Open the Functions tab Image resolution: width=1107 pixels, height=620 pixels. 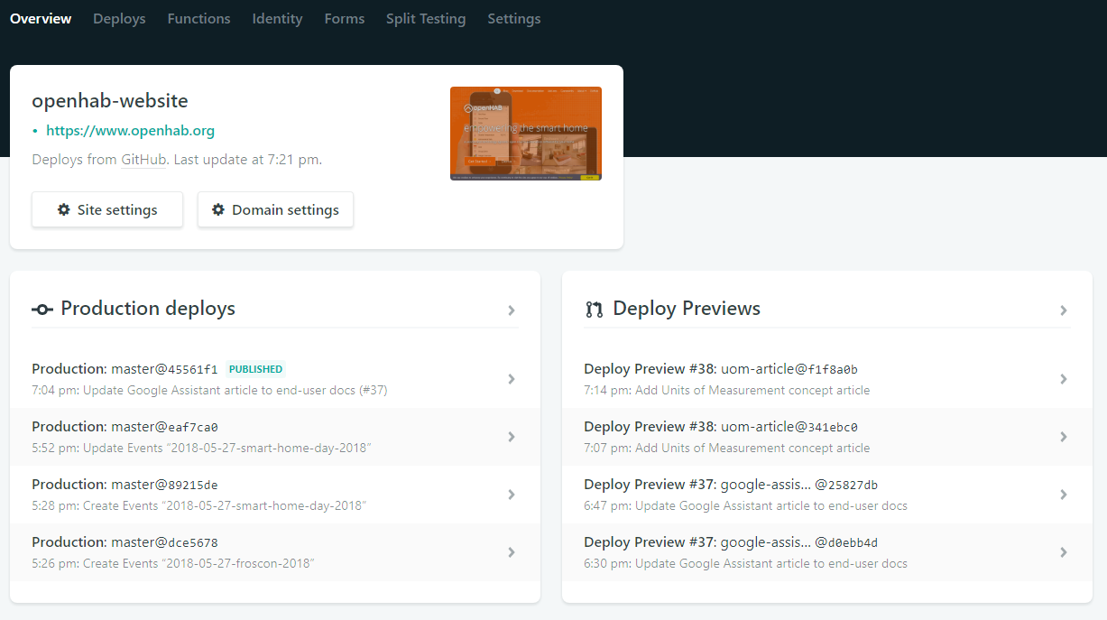tap(198, 19)
